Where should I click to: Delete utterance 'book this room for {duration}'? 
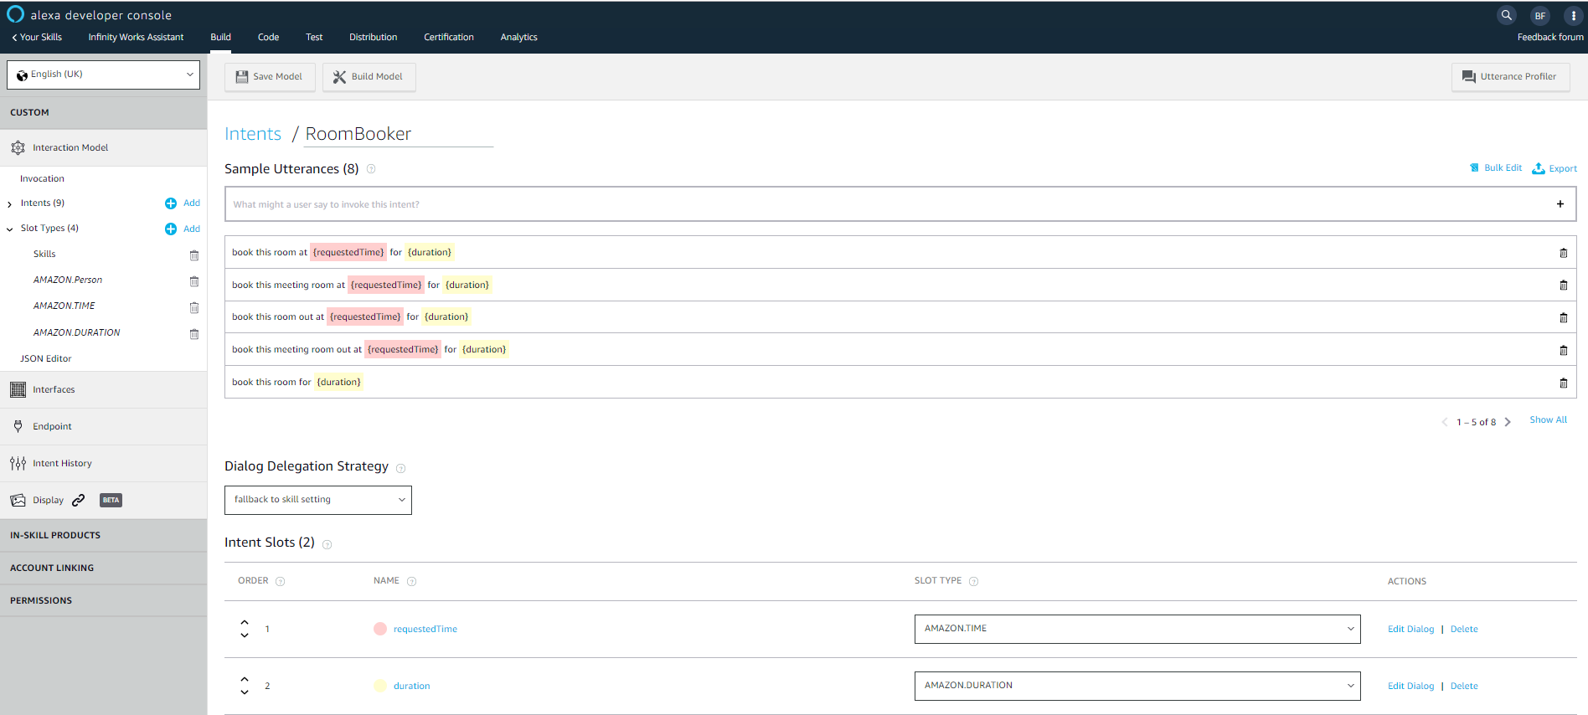[1563, 383]
